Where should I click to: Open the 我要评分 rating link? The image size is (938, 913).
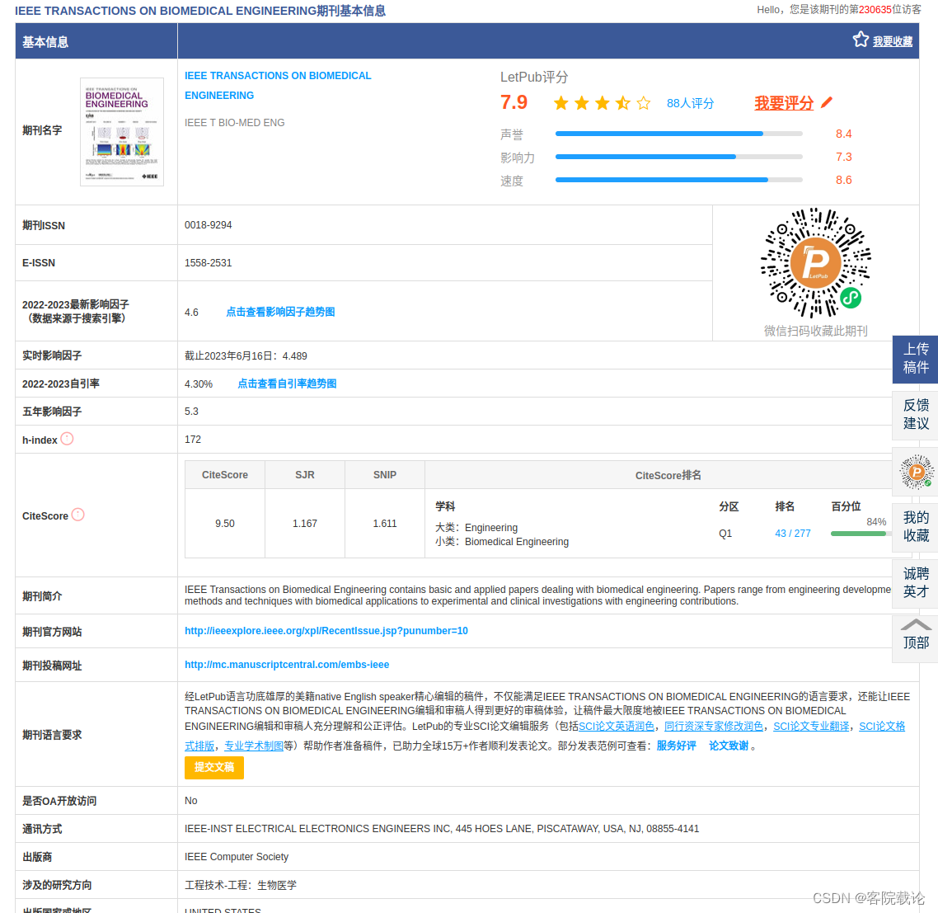pos(784,103)
